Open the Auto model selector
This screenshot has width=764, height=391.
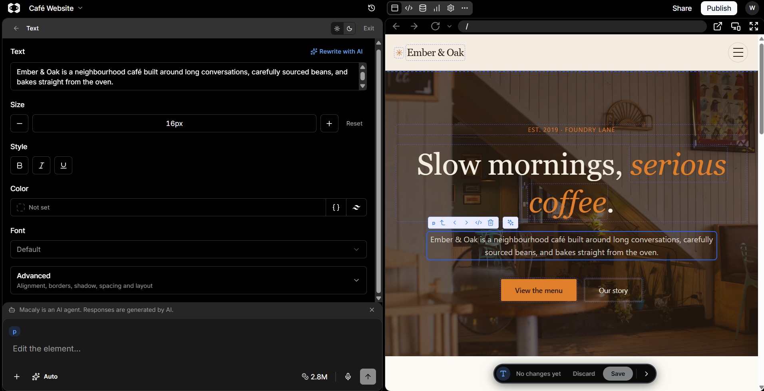click(45, 377)
